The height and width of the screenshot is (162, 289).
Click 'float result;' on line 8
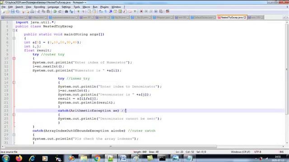38,50
